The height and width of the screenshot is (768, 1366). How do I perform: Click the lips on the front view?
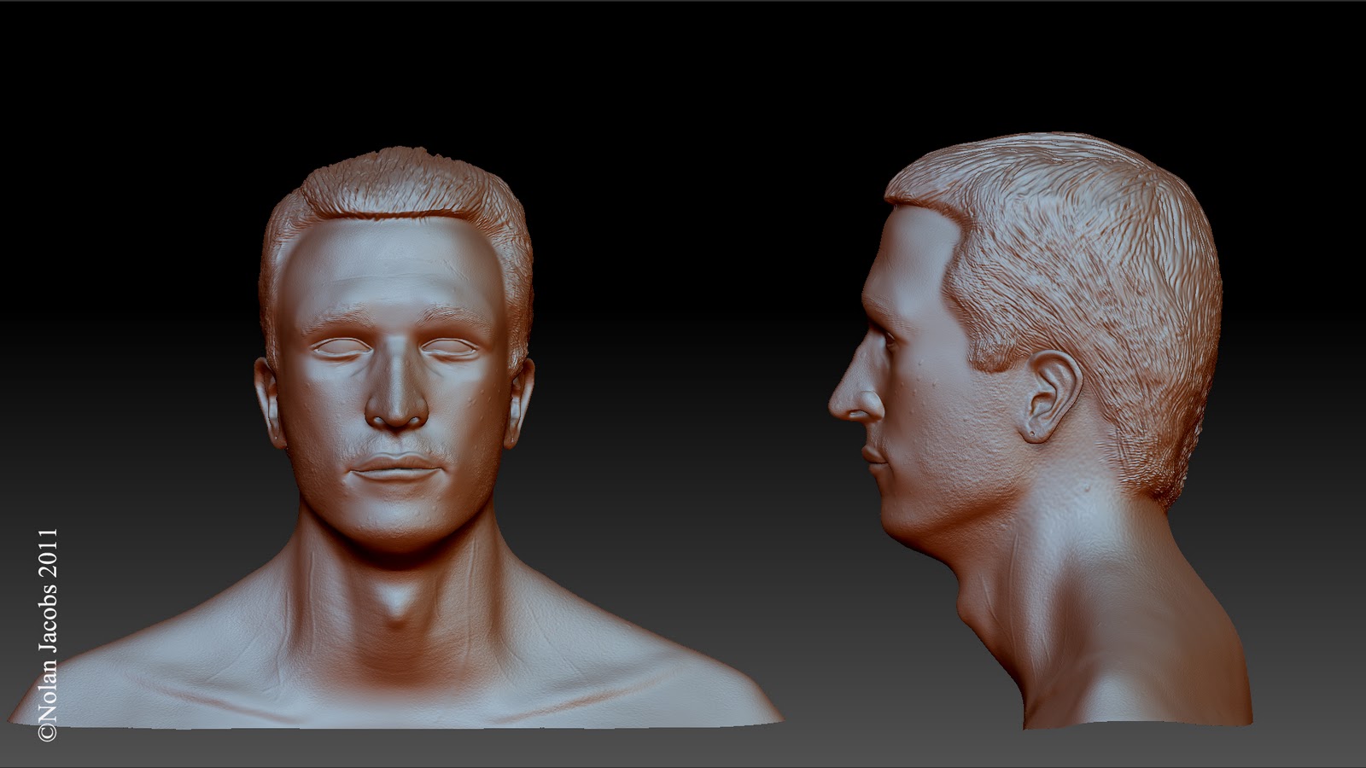coord(394,469)
